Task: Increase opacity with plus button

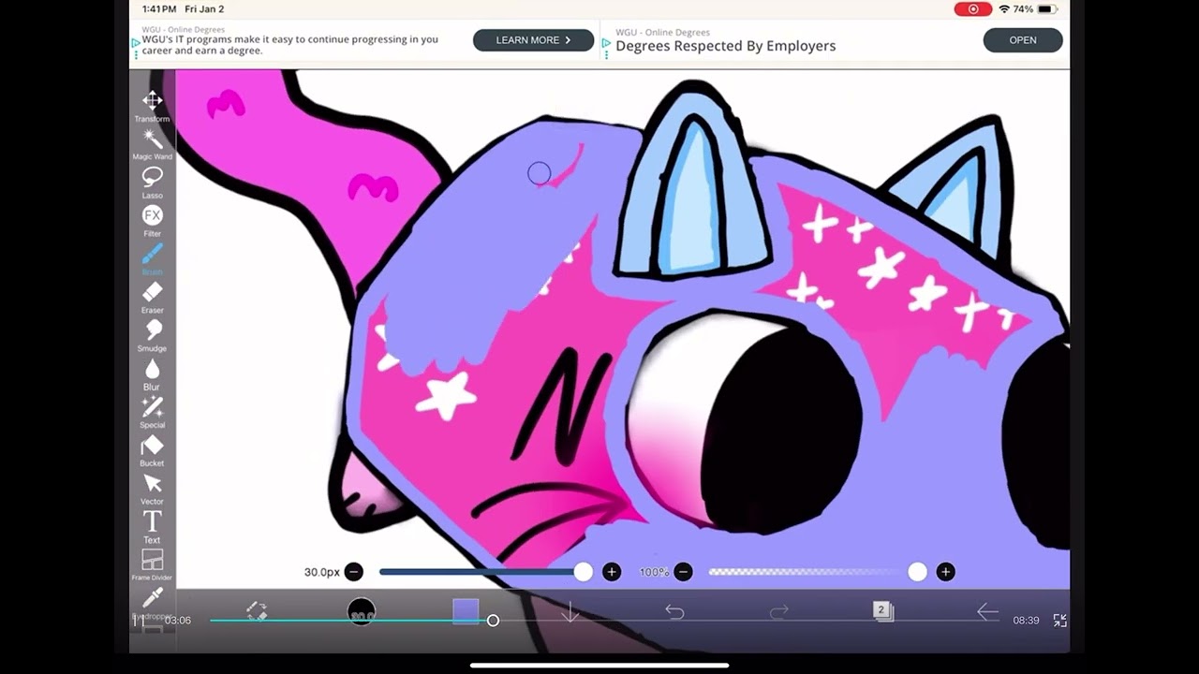Action: tap(945, 572)
